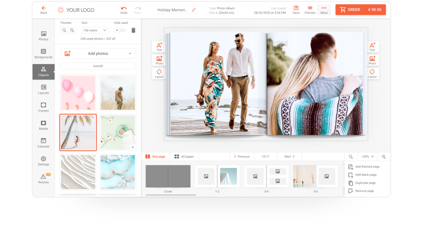Open Preview with the eye icon
This screenshot has width=422, height=227.
coord(310,10)
